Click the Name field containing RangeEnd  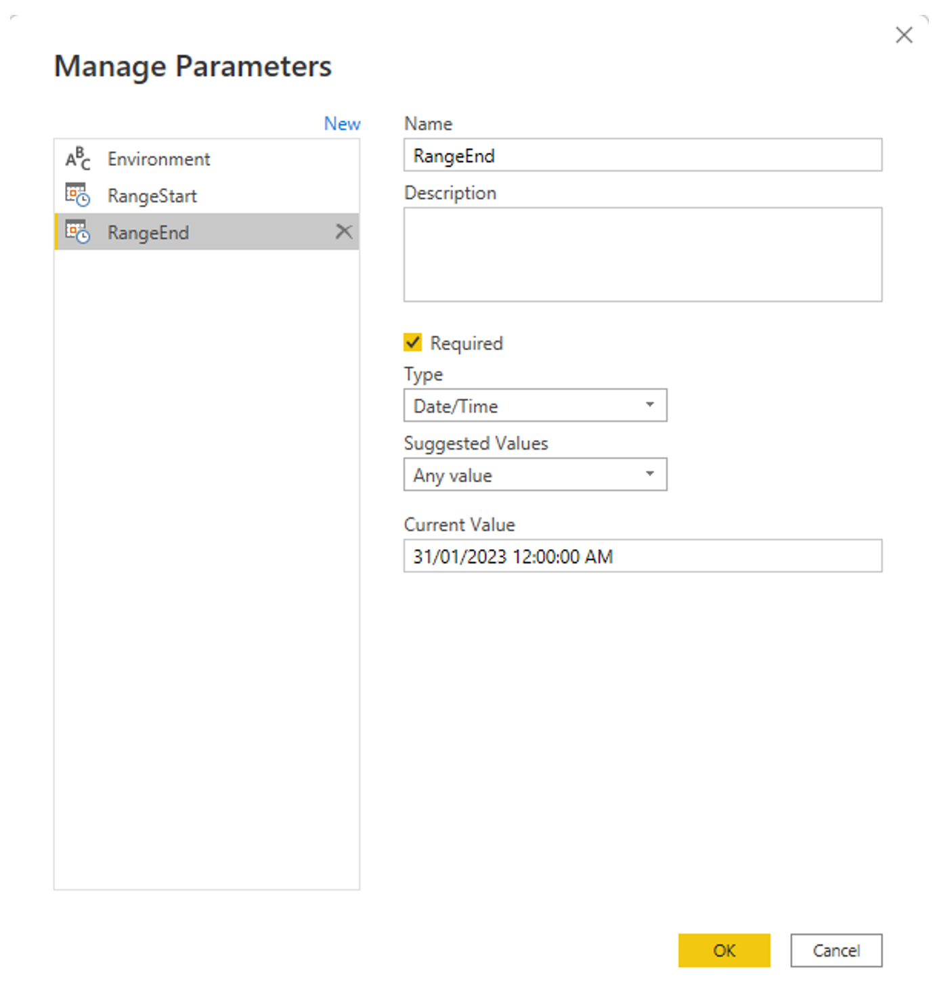642,155
